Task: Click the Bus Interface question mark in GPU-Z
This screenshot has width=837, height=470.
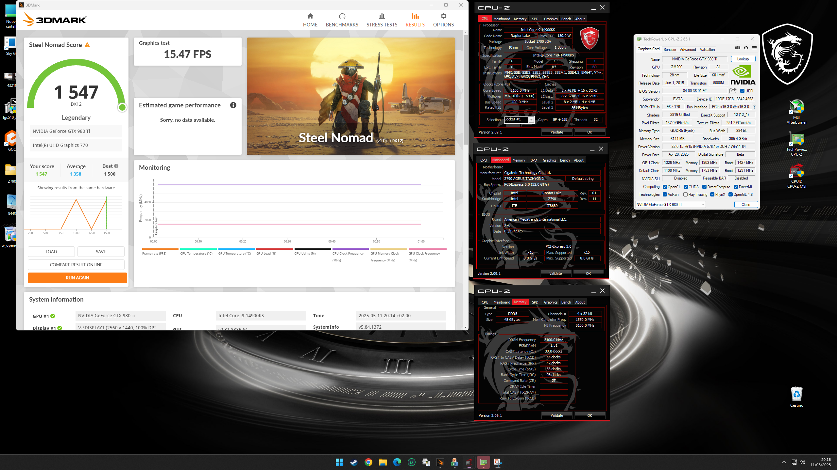Action: click(x=754, y=107)
